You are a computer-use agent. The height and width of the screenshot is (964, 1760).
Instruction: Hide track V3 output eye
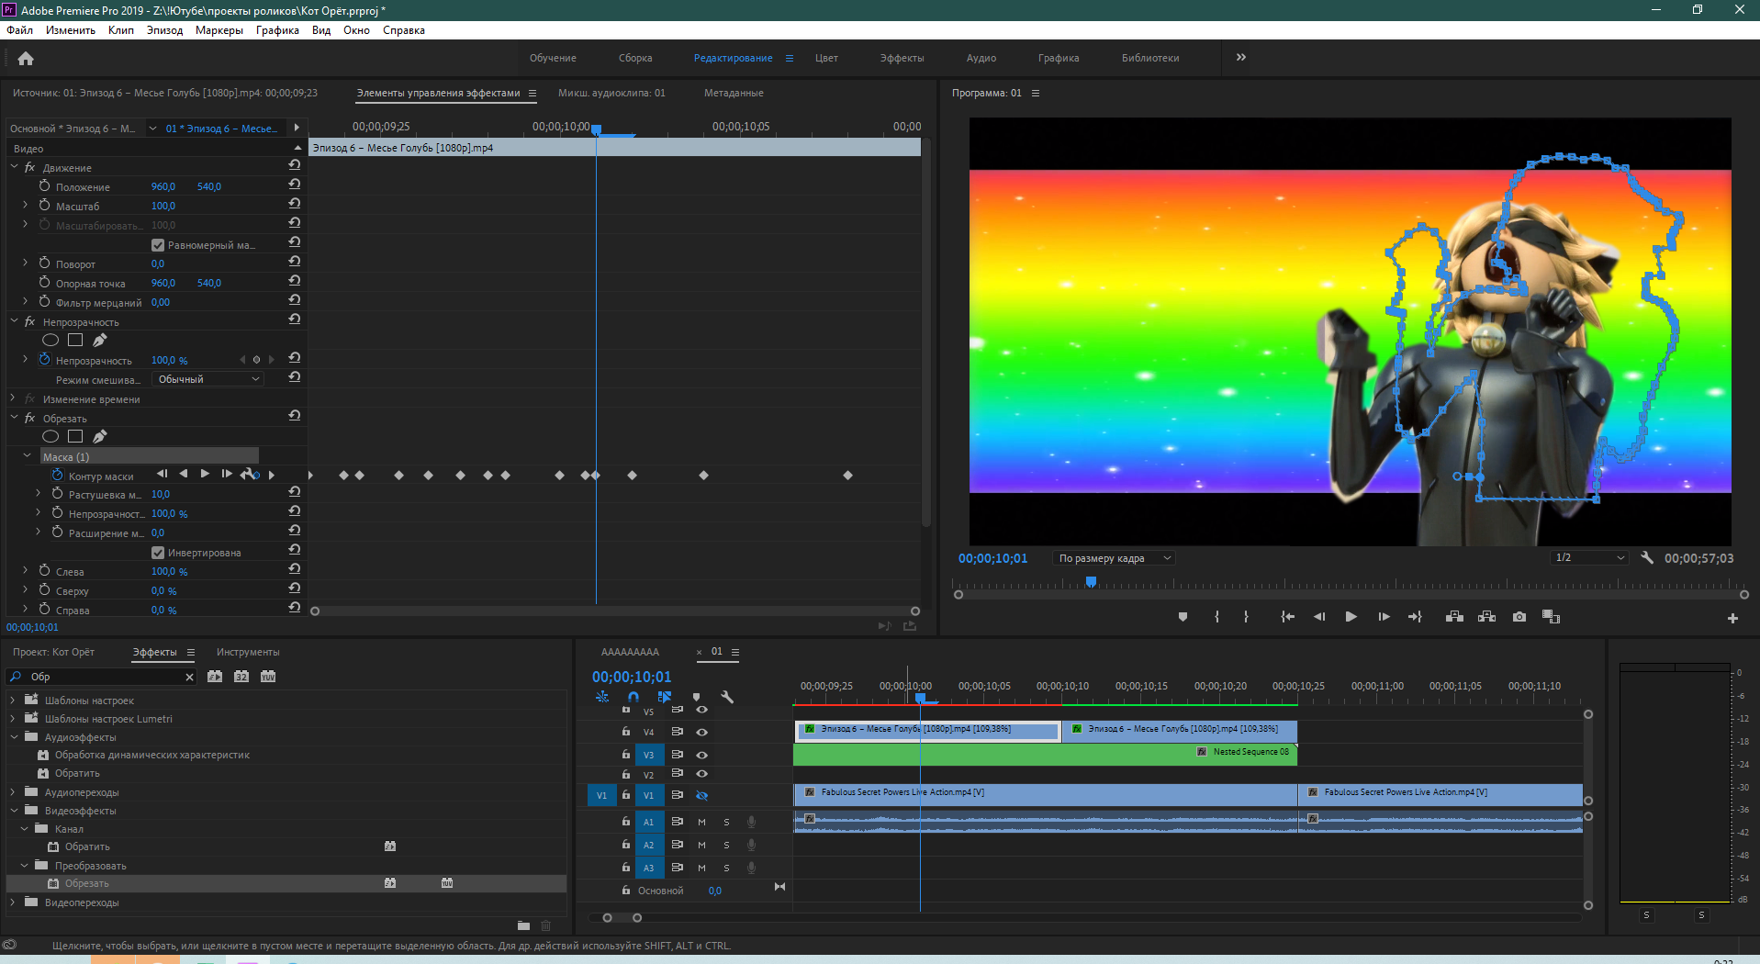(701, 754)
